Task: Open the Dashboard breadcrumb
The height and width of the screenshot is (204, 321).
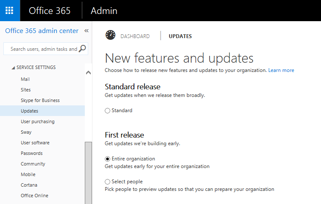Action: (135, 36)
